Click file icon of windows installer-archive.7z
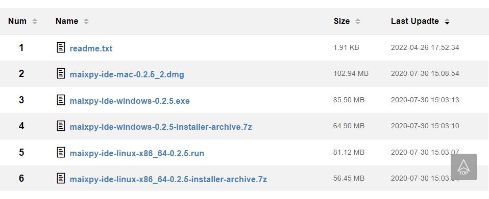Viewport: 489px width, 199px height. point(61,126)
